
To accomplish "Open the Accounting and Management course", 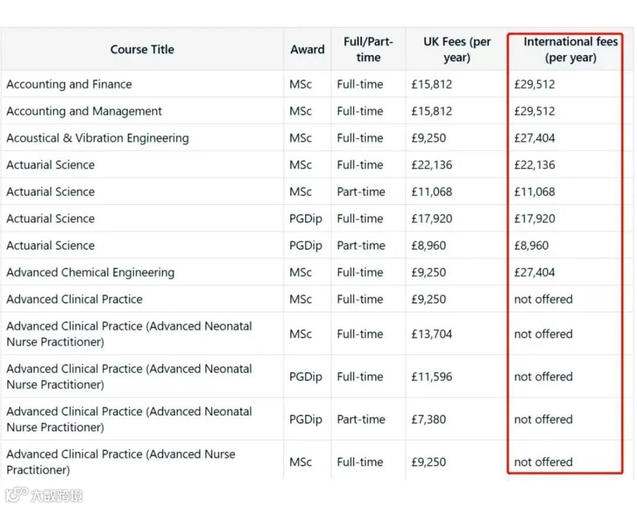I will click(84, 111).
